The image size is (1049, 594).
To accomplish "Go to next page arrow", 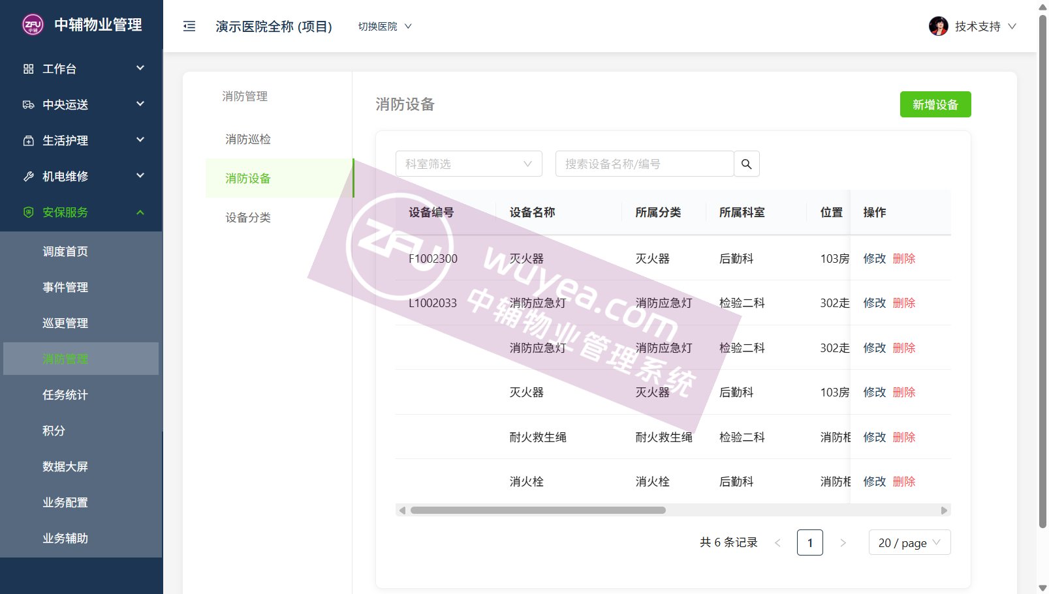I will (843, 542).
